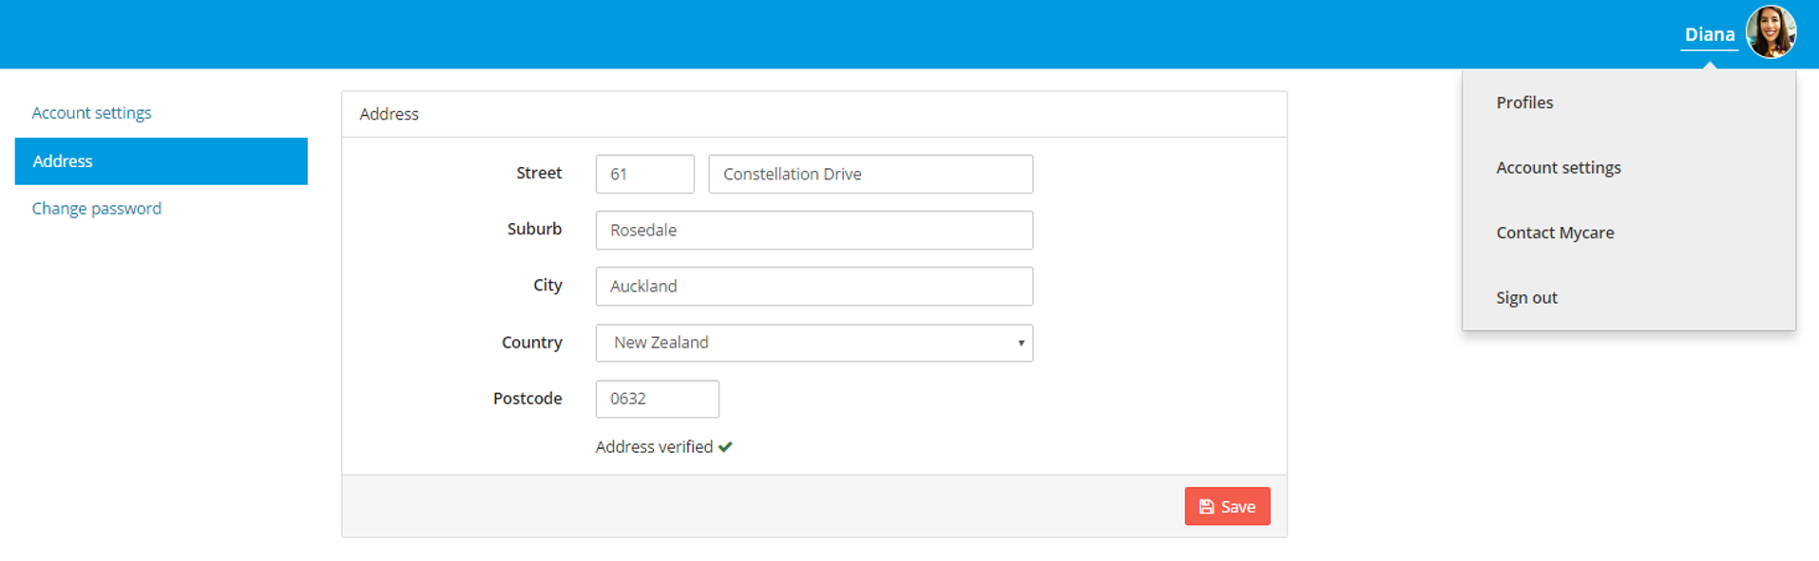Click the red Save button
The width and height of the screenshot is (1819, 561).
point(1227,507)
